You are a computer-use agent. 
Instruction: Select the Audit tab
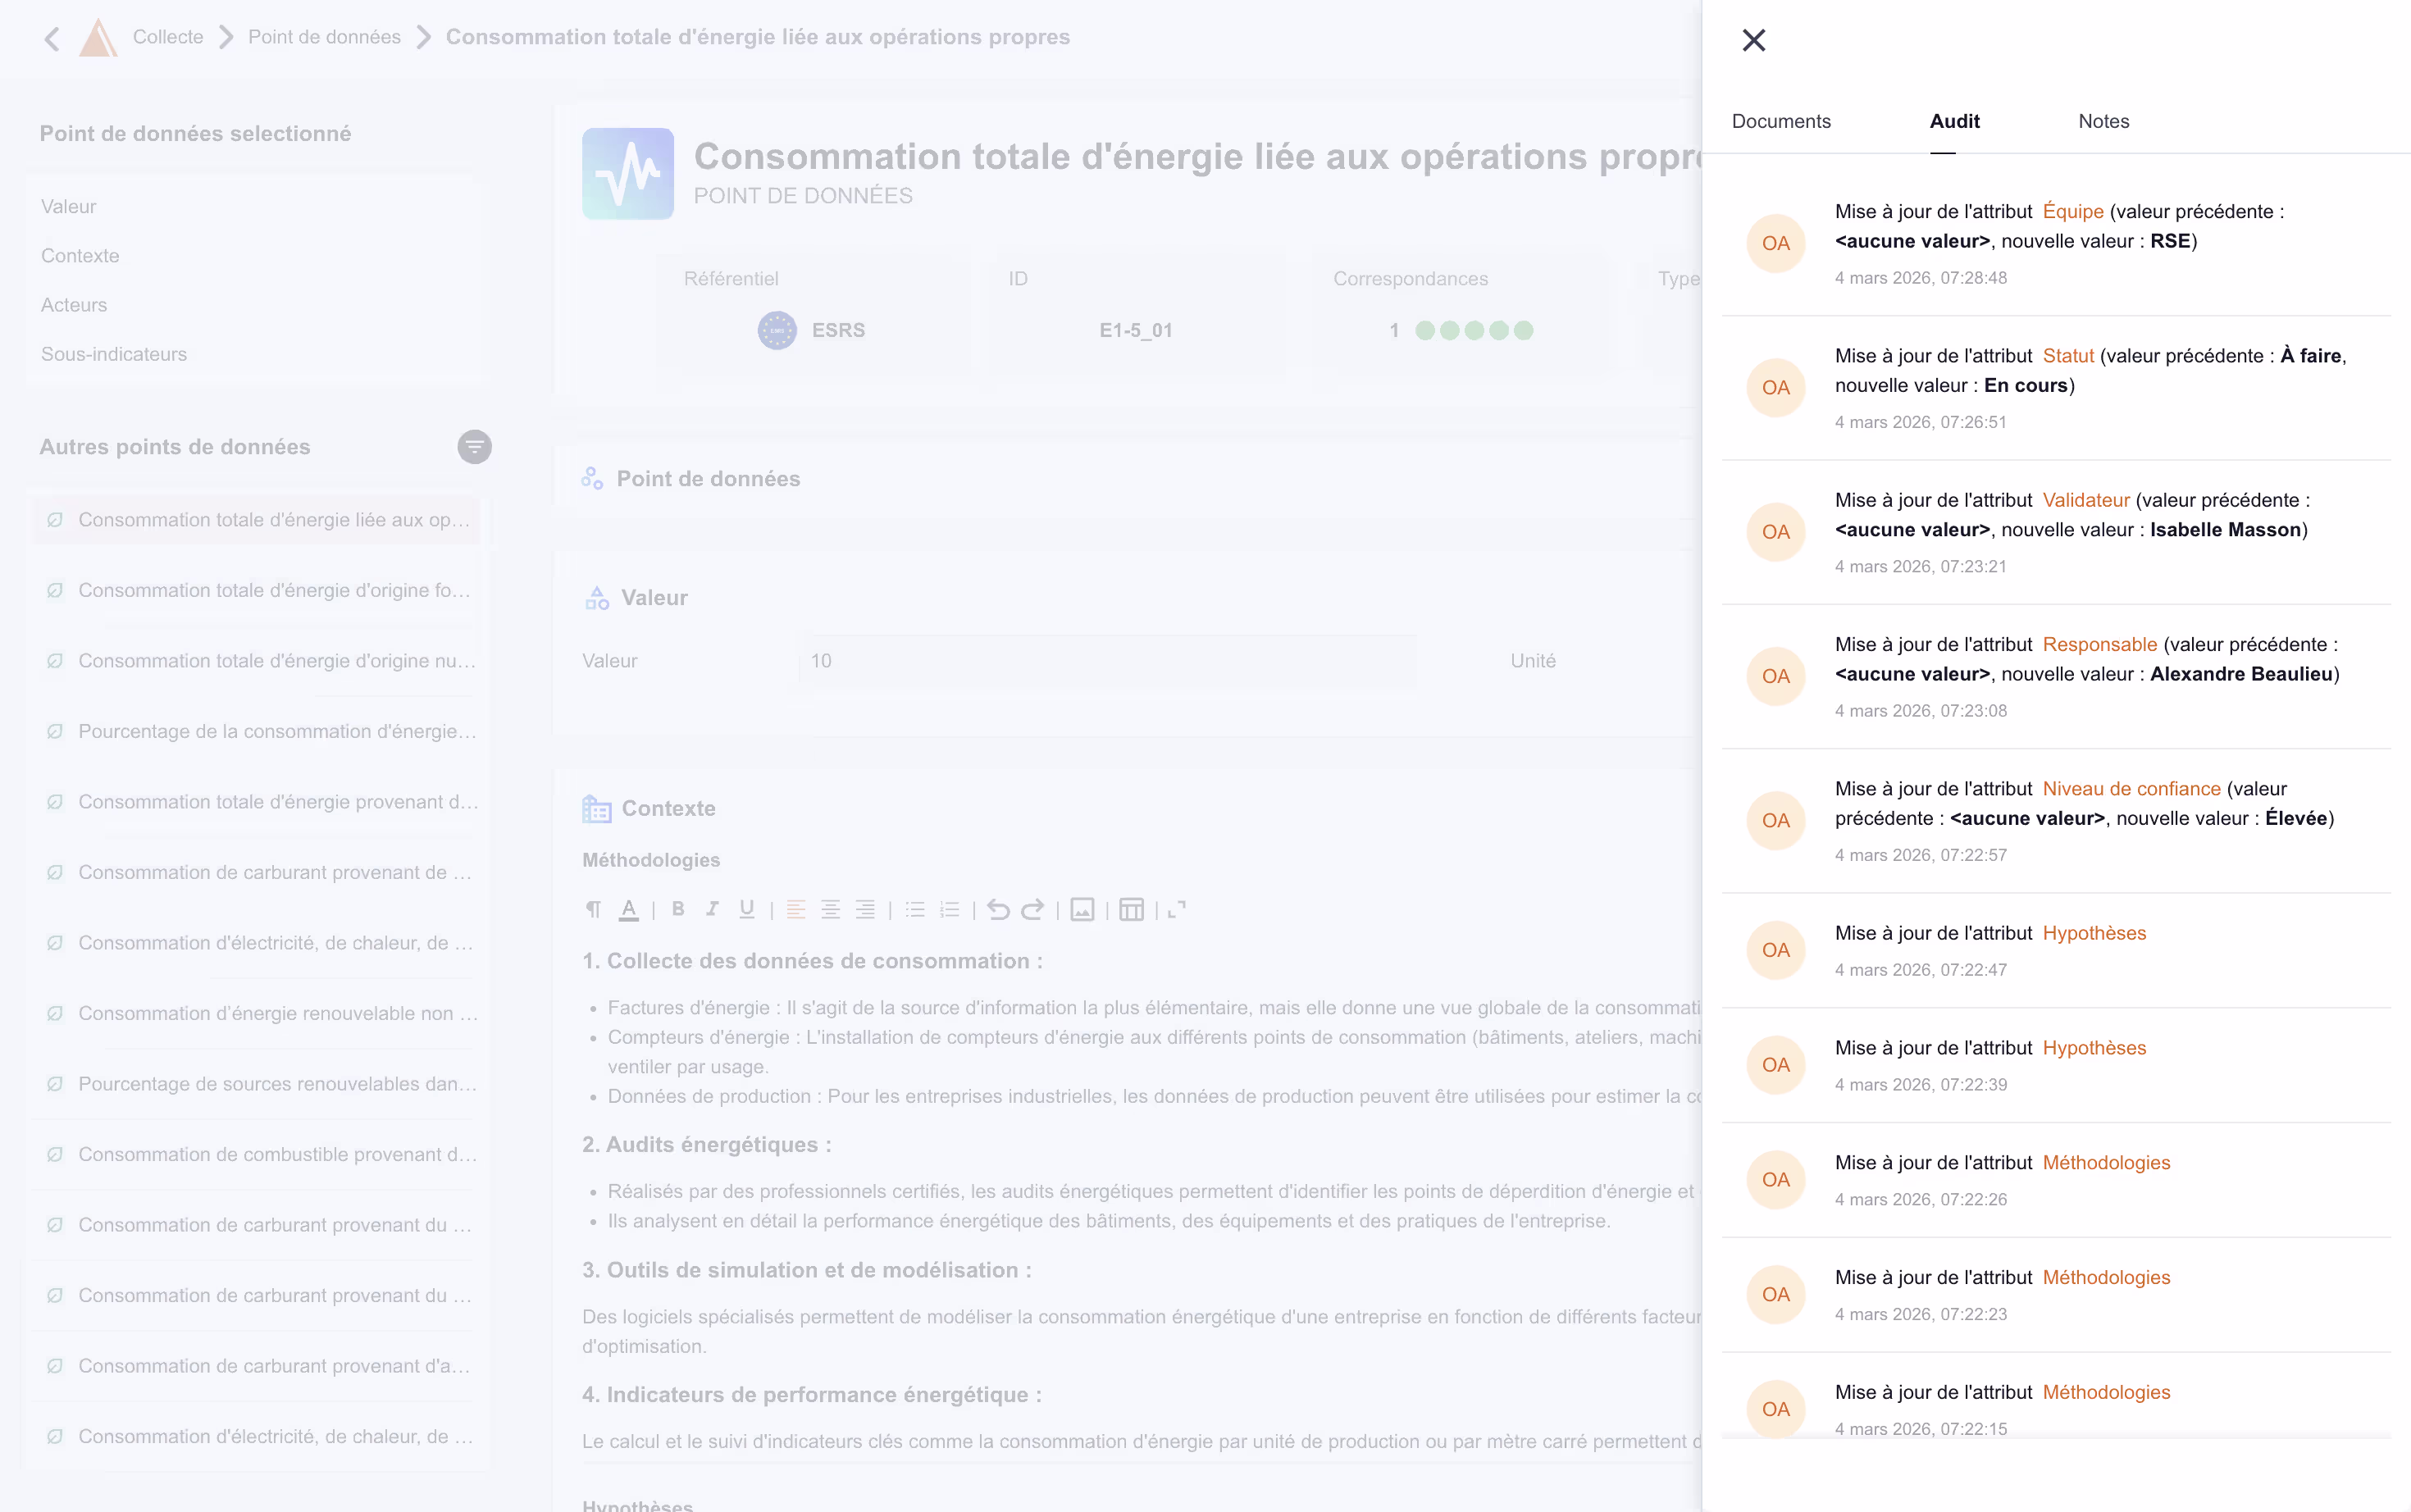[x=1954, y=121]
